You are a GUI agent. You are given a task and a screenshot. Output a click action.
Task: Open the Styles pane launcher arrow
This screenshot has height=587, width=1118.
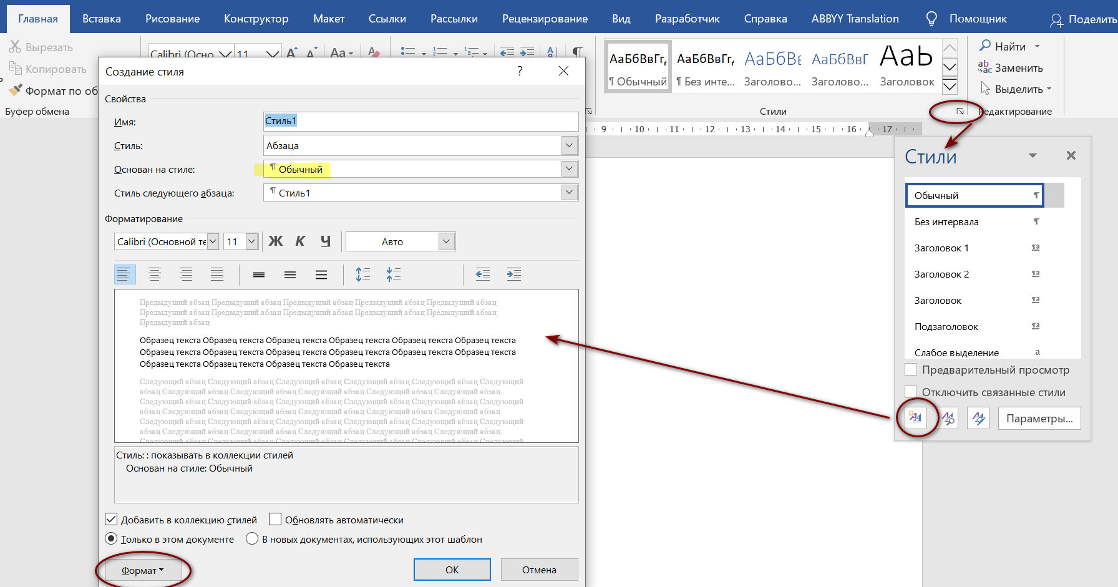click(x=960, y=111)
